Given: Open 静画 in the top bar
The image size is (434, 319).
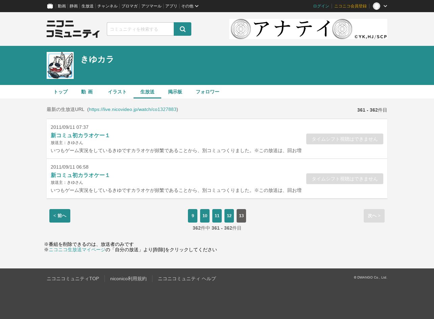Looking at the screenshot, I should [74, 6].
